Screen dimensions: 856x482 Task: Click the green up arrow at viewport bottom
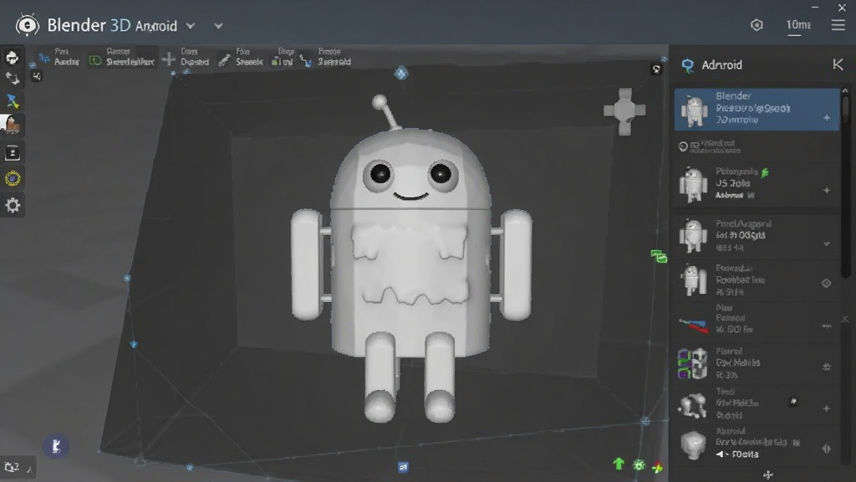619,464
